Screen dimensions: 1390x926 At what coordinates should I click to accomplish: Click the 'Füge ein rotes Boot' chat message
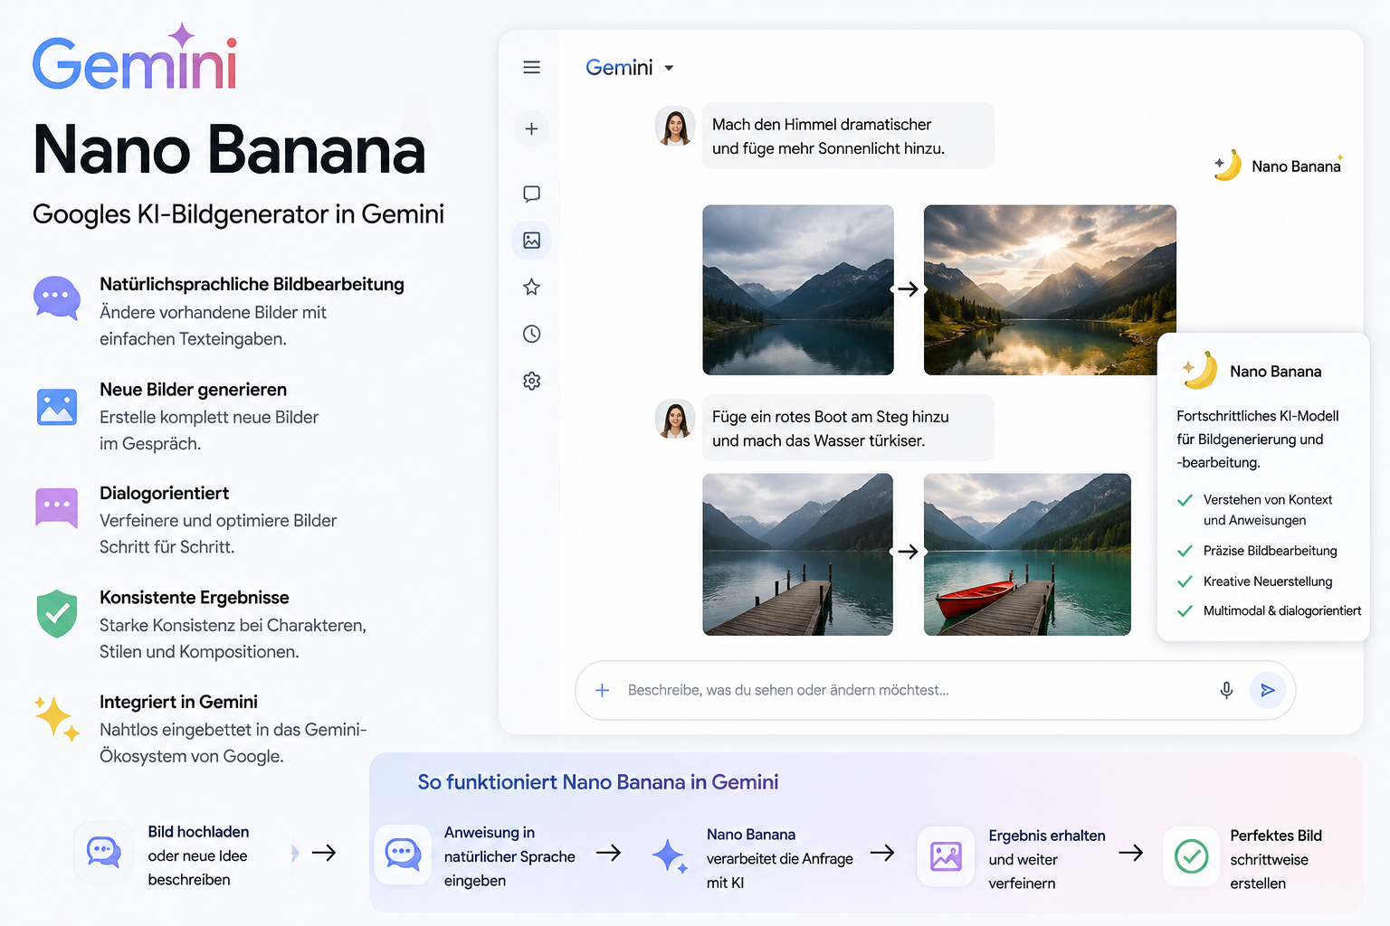[x=848, y=429]
